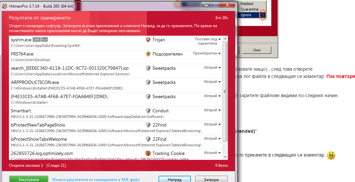355x182 pixels.
Task: Choose Quarantine in the context menu
Action: (249, 9)
